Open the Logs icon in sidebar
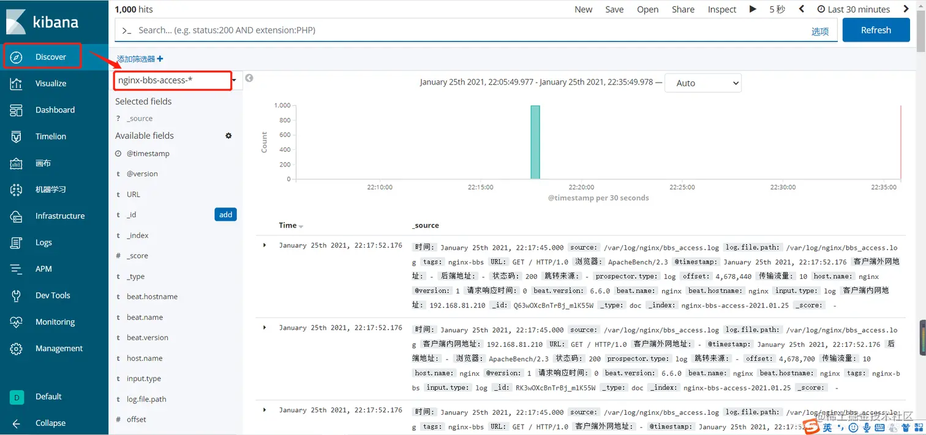This screenshot has height=435, width=926. coord(17,243)
